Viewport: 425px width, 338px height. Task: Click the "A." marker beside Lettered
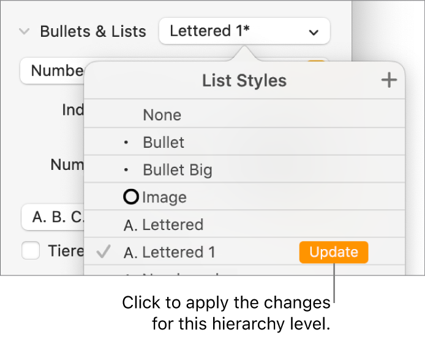131,225
